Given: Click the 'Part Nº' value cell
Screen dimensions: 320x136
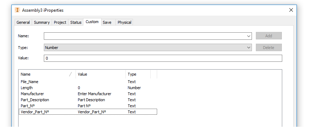Looking at the screenshot, I should point(84,106).
